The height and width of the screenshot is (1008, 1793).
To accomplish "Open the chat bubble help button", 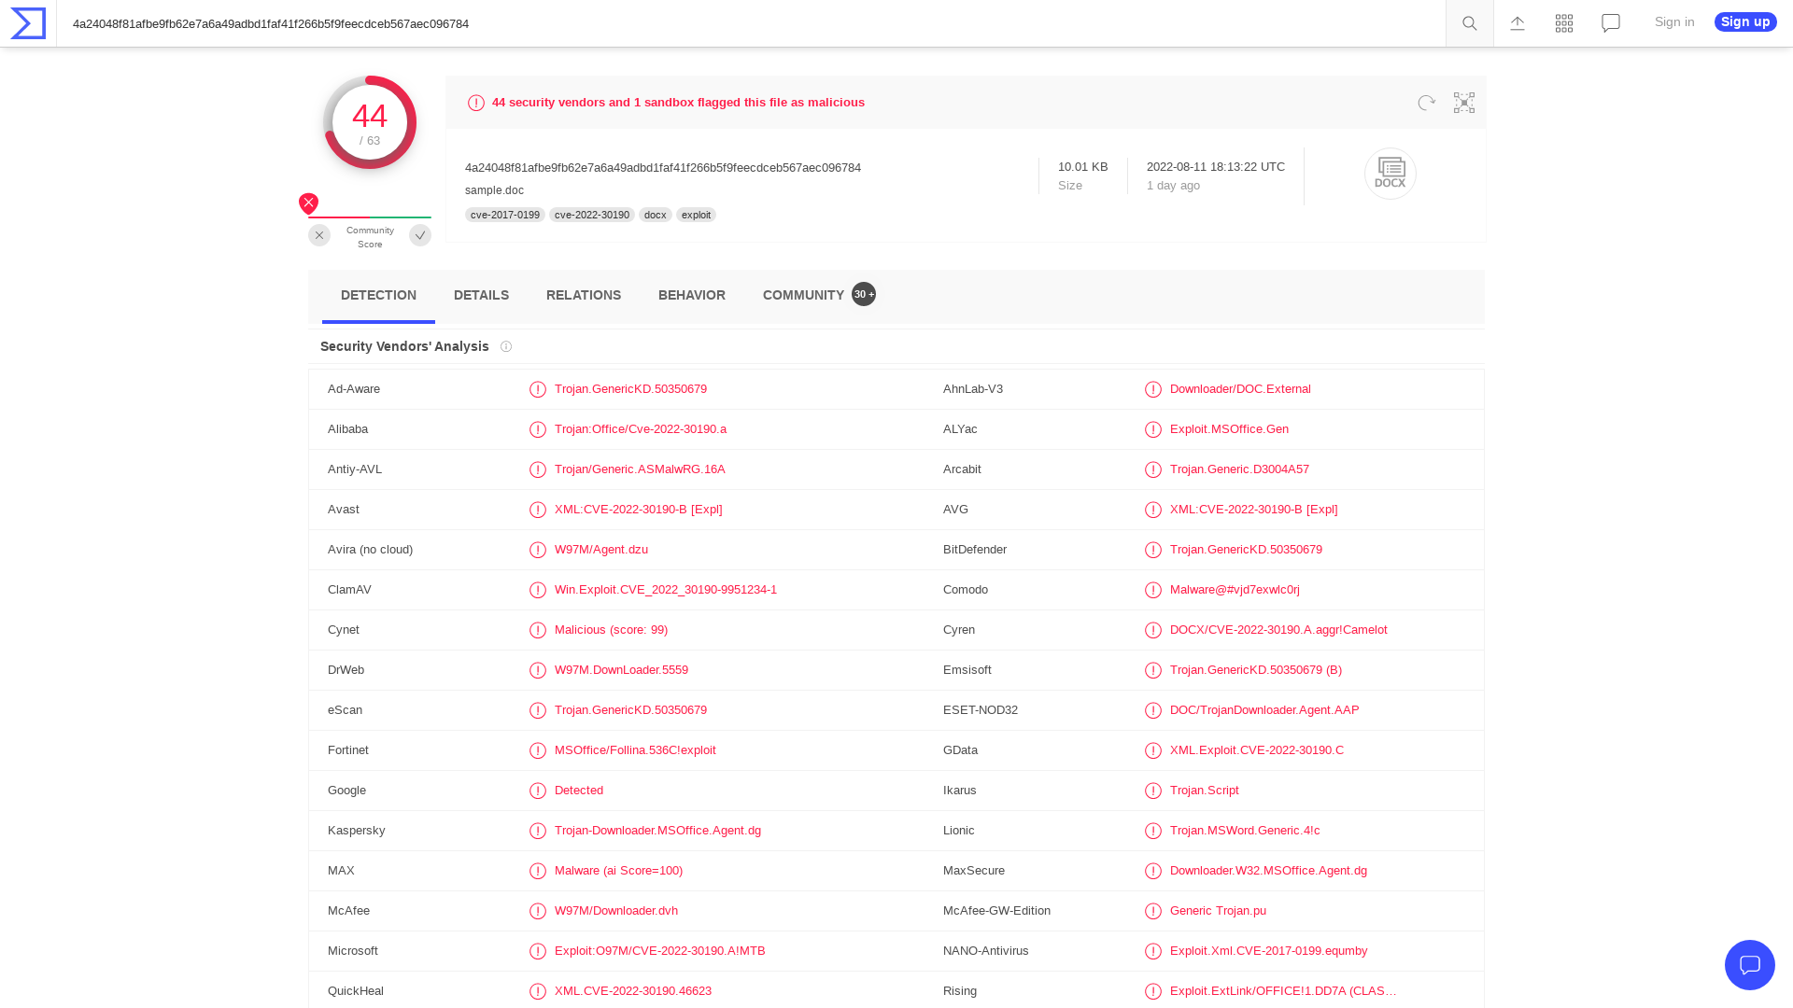I will point(1750,965).
